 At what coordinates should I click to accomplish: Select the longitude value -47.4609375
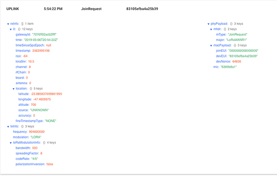42,99
